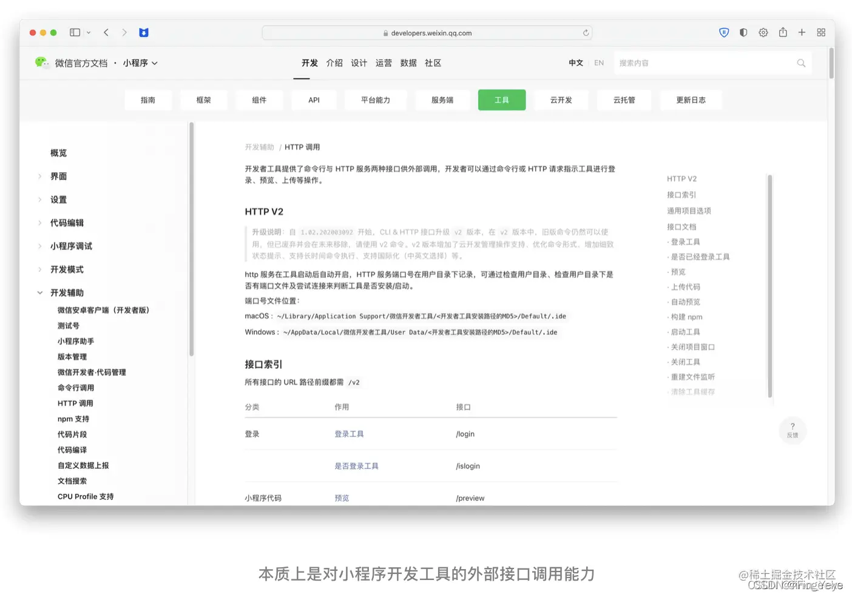Open the 平台能力 category button
Screen dimensions: 852x597
tap(376, 100)
